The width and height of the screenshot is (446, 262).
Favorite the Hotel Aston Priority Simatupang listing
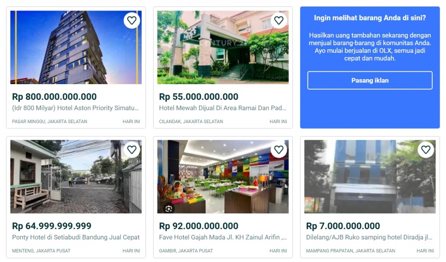coord(132,21)
